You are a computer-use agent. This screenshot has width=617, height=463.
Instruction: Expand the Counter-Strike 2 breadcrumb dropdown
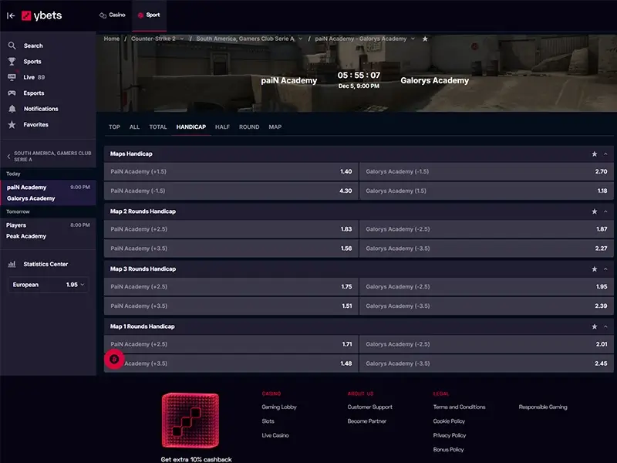point(182,39)
